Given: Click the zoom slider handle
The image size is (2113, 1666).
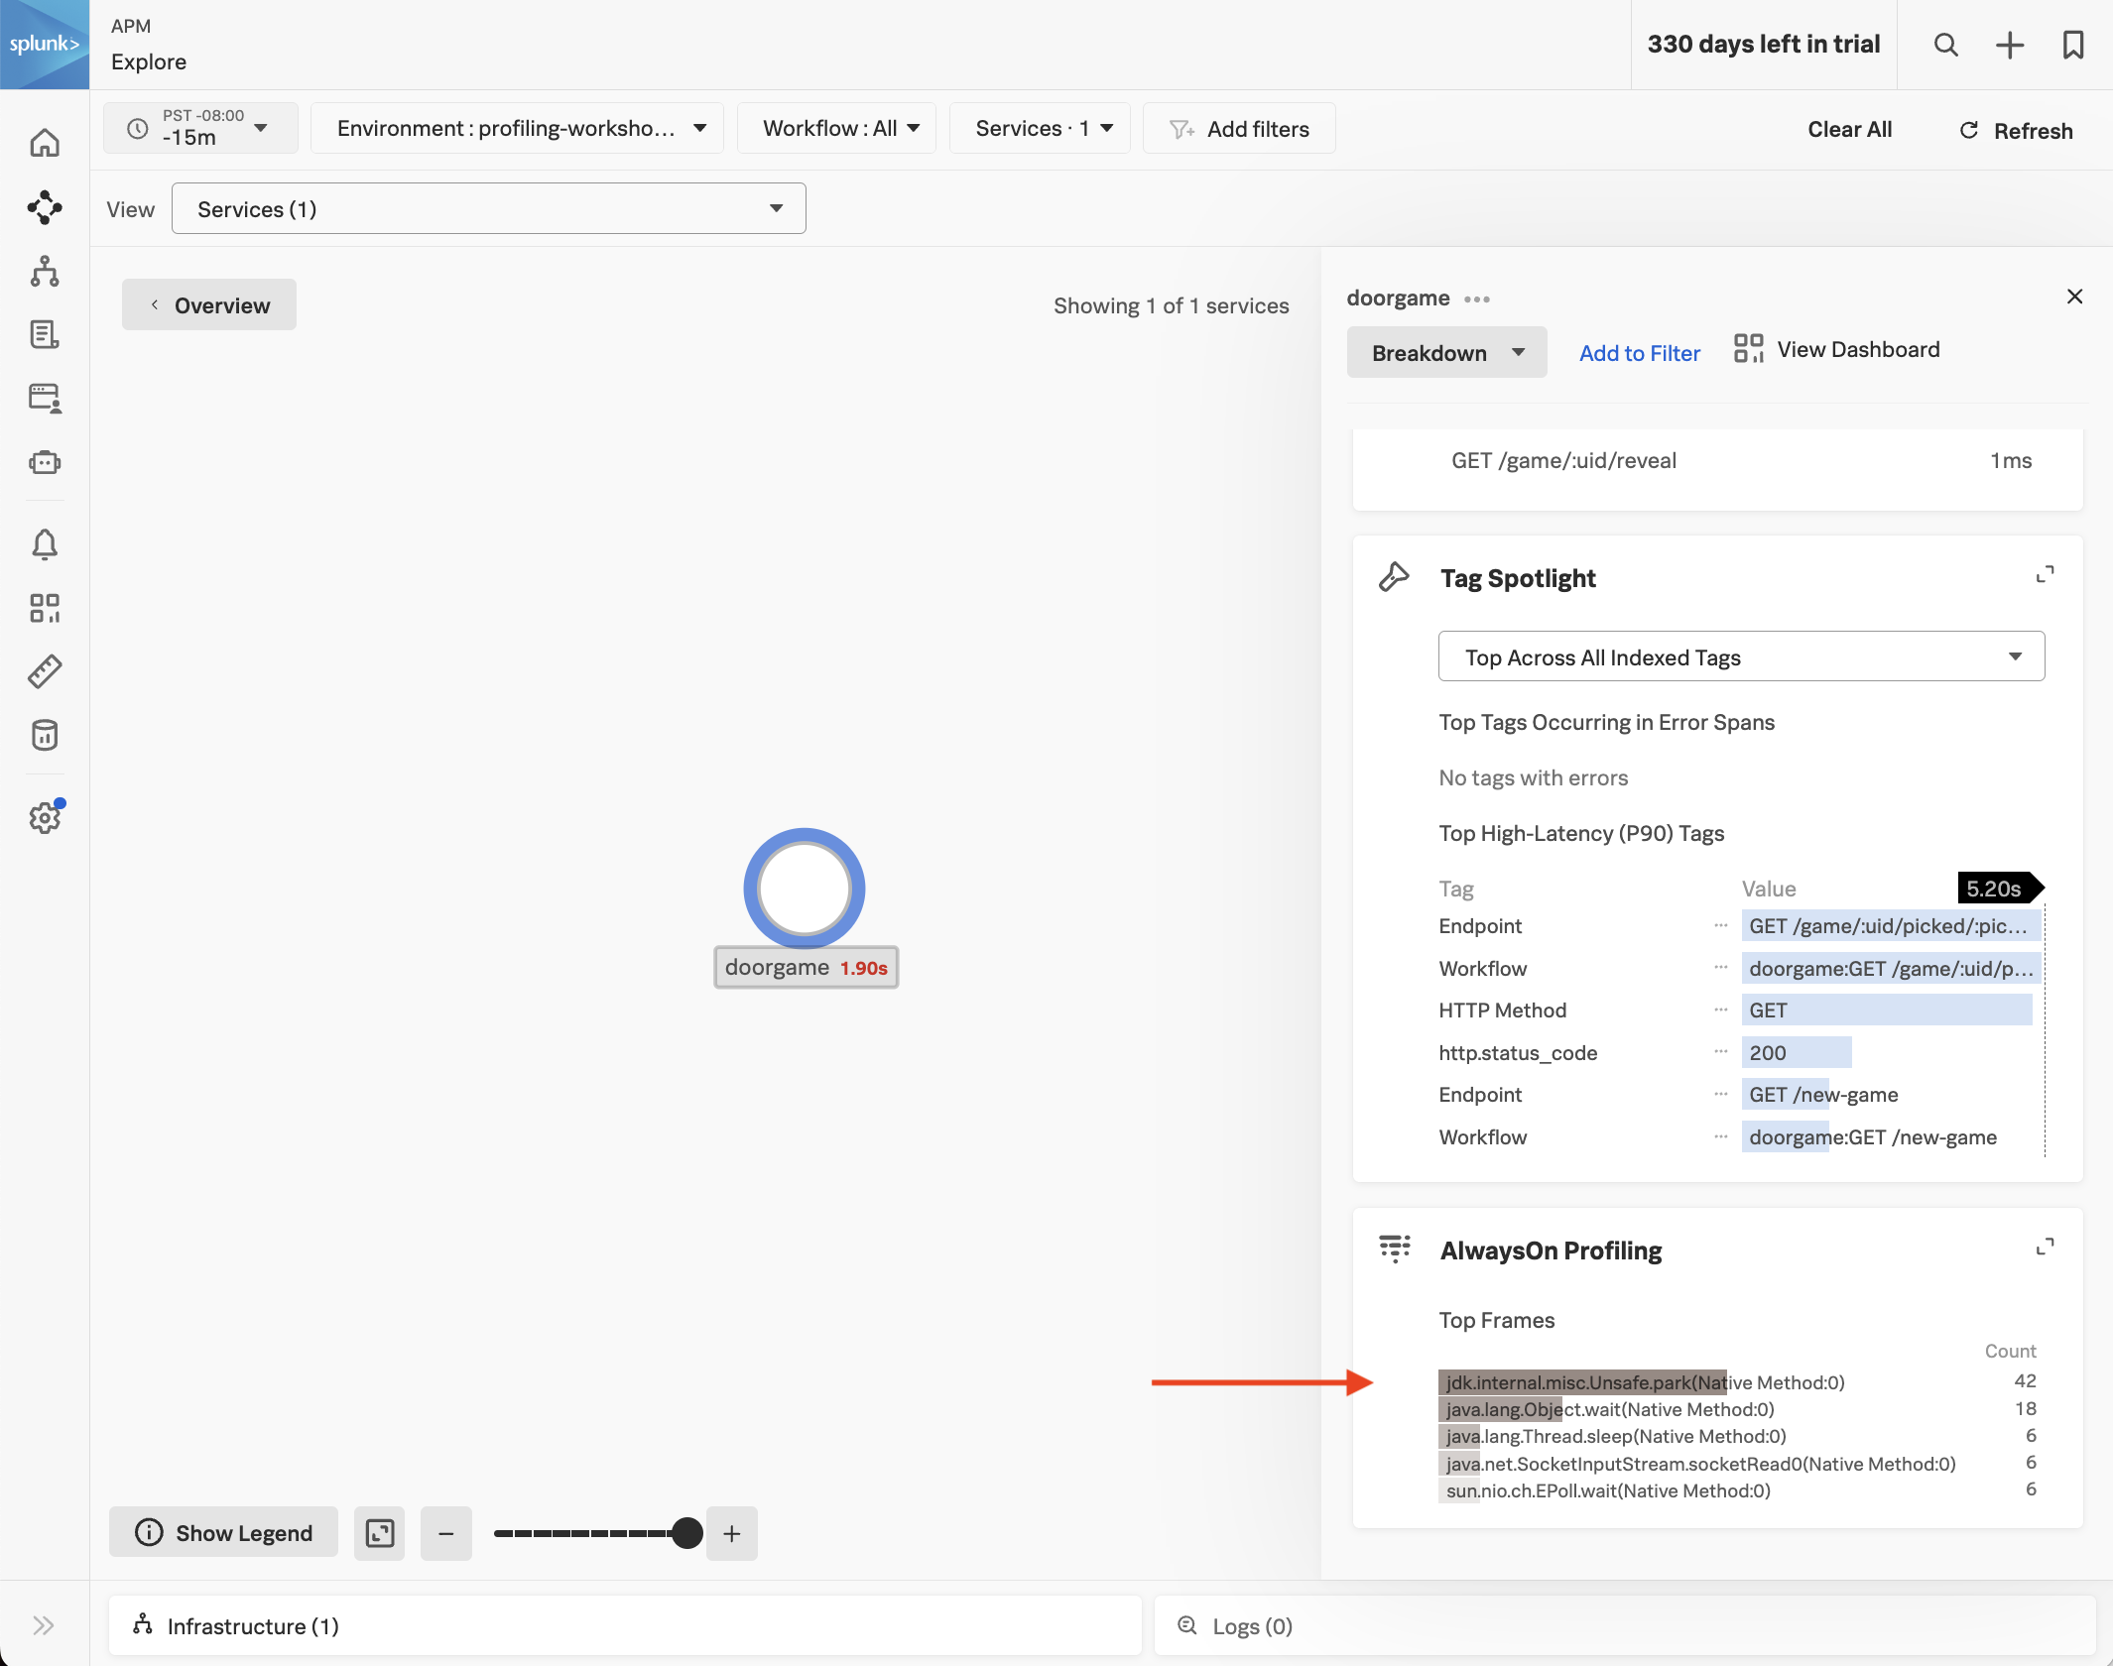Looking at the screenshot, I should [686, 1533].
